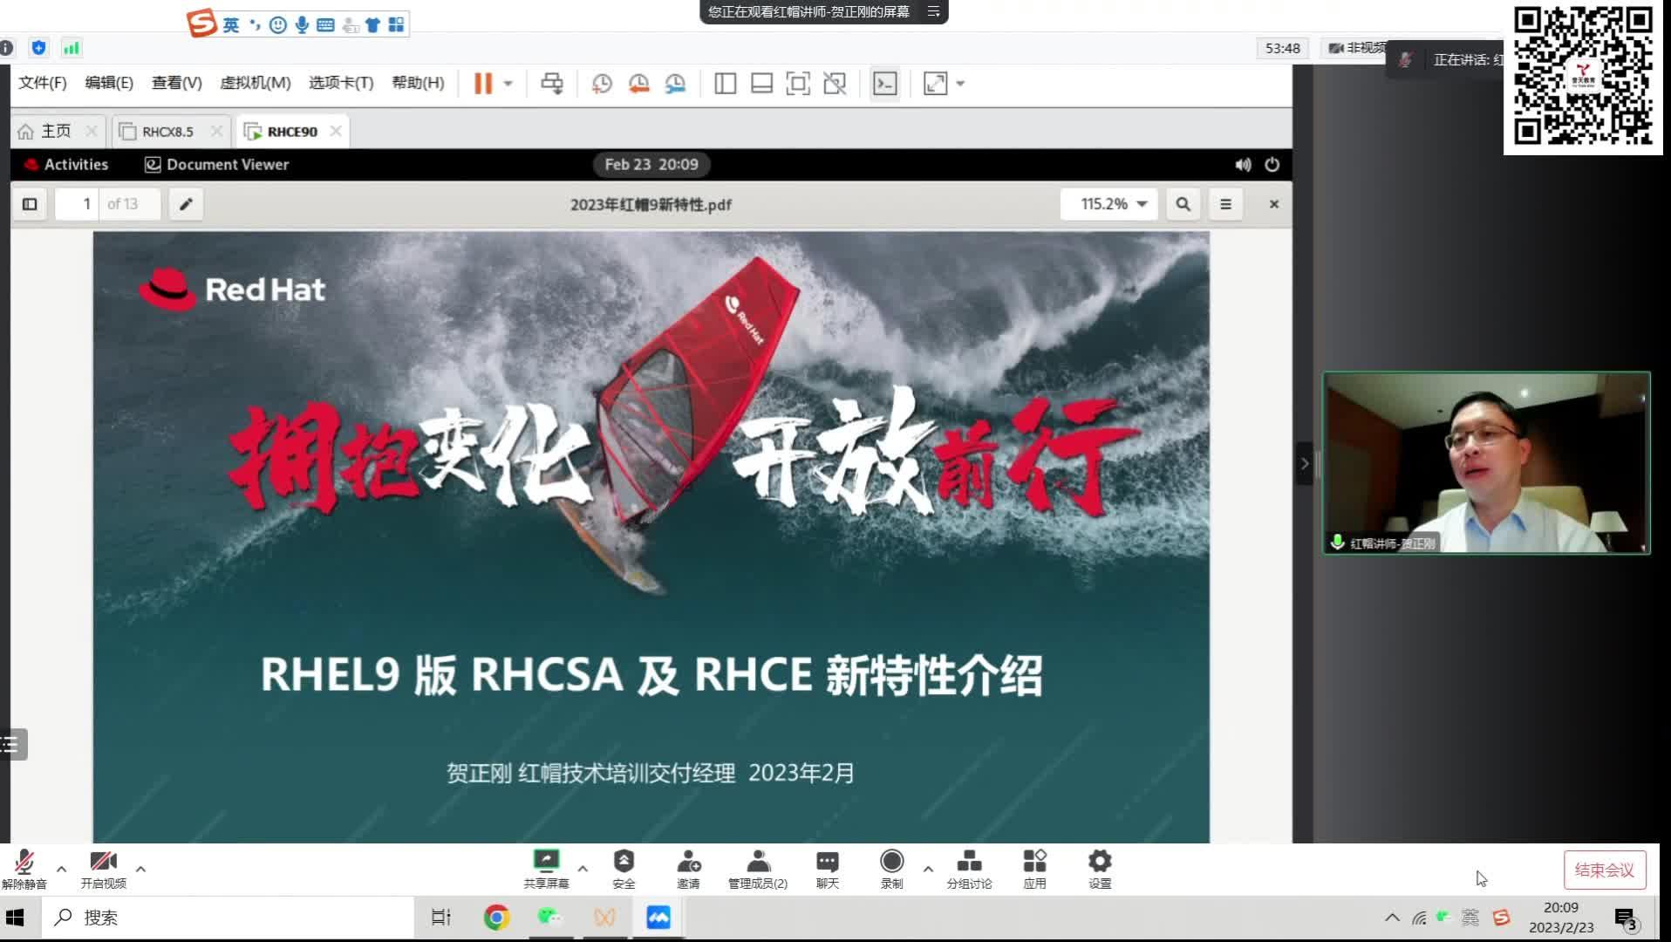Toggle the thumbnail bar view icon

pos(762,84)
